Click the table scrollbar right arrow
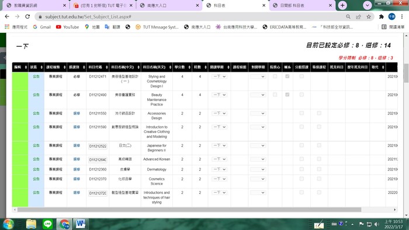The height and width of the screenshot is (230, 409). pos(395,210)
